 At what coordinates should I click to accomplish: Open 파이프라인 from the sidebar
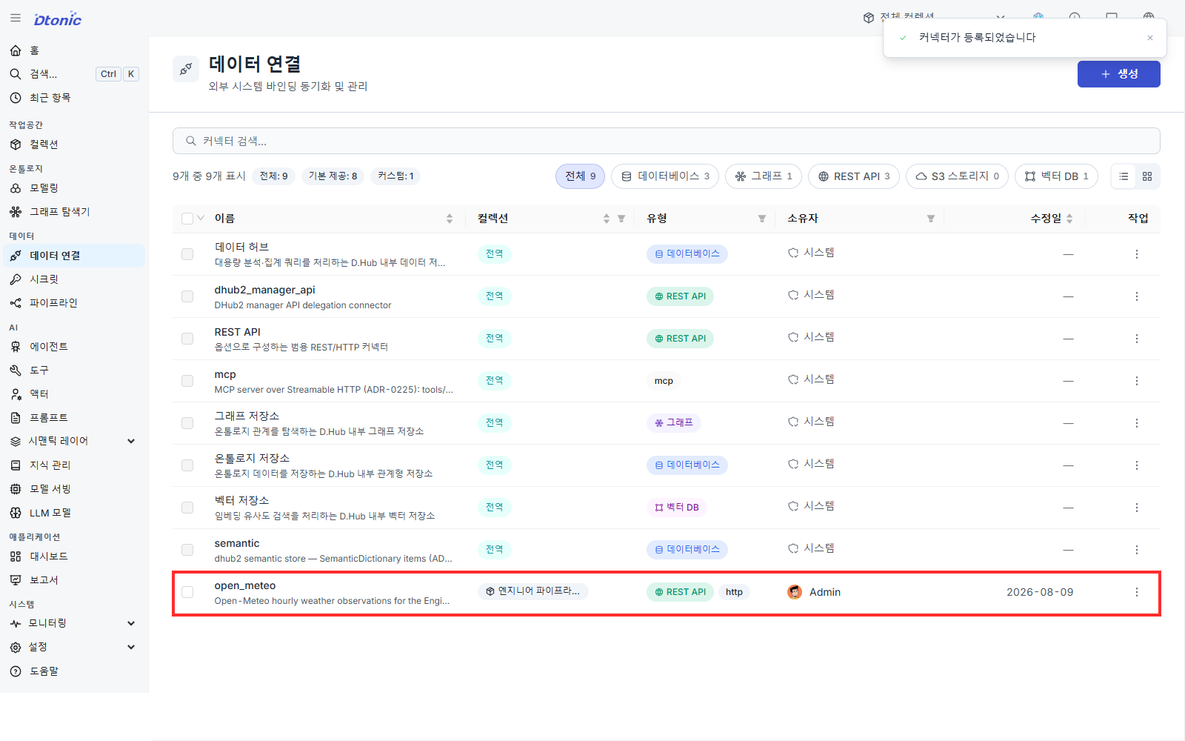[73, 303]
